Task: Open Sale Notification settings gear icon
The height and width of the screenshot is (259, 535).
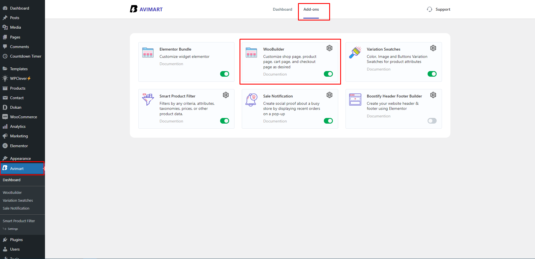Action: click(x=329, y=95)
